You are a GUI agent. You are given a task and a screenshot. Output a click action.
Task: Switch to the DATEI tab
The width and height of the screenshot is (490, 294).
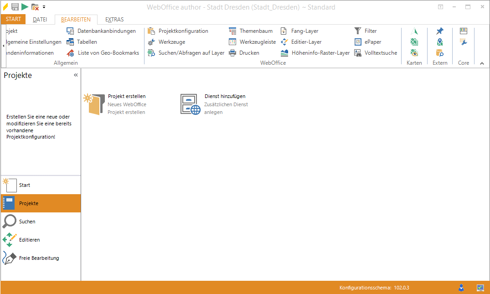[x=40, y=20]
